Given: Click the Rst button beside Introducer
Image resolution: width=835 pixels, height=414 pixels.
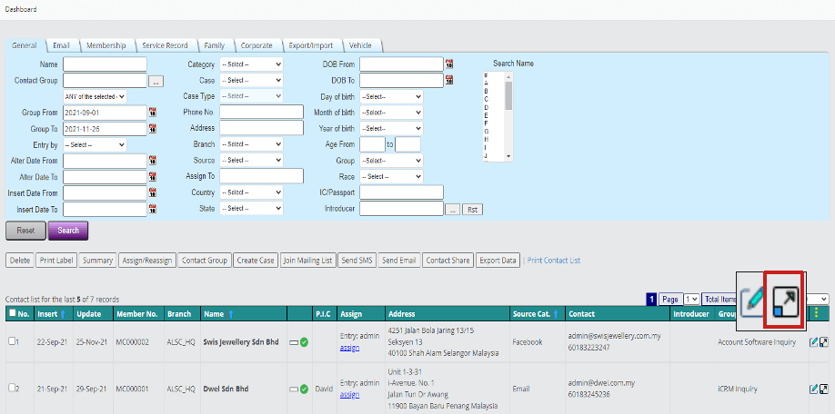Looking at the screenshot, I should coord(472,210).
